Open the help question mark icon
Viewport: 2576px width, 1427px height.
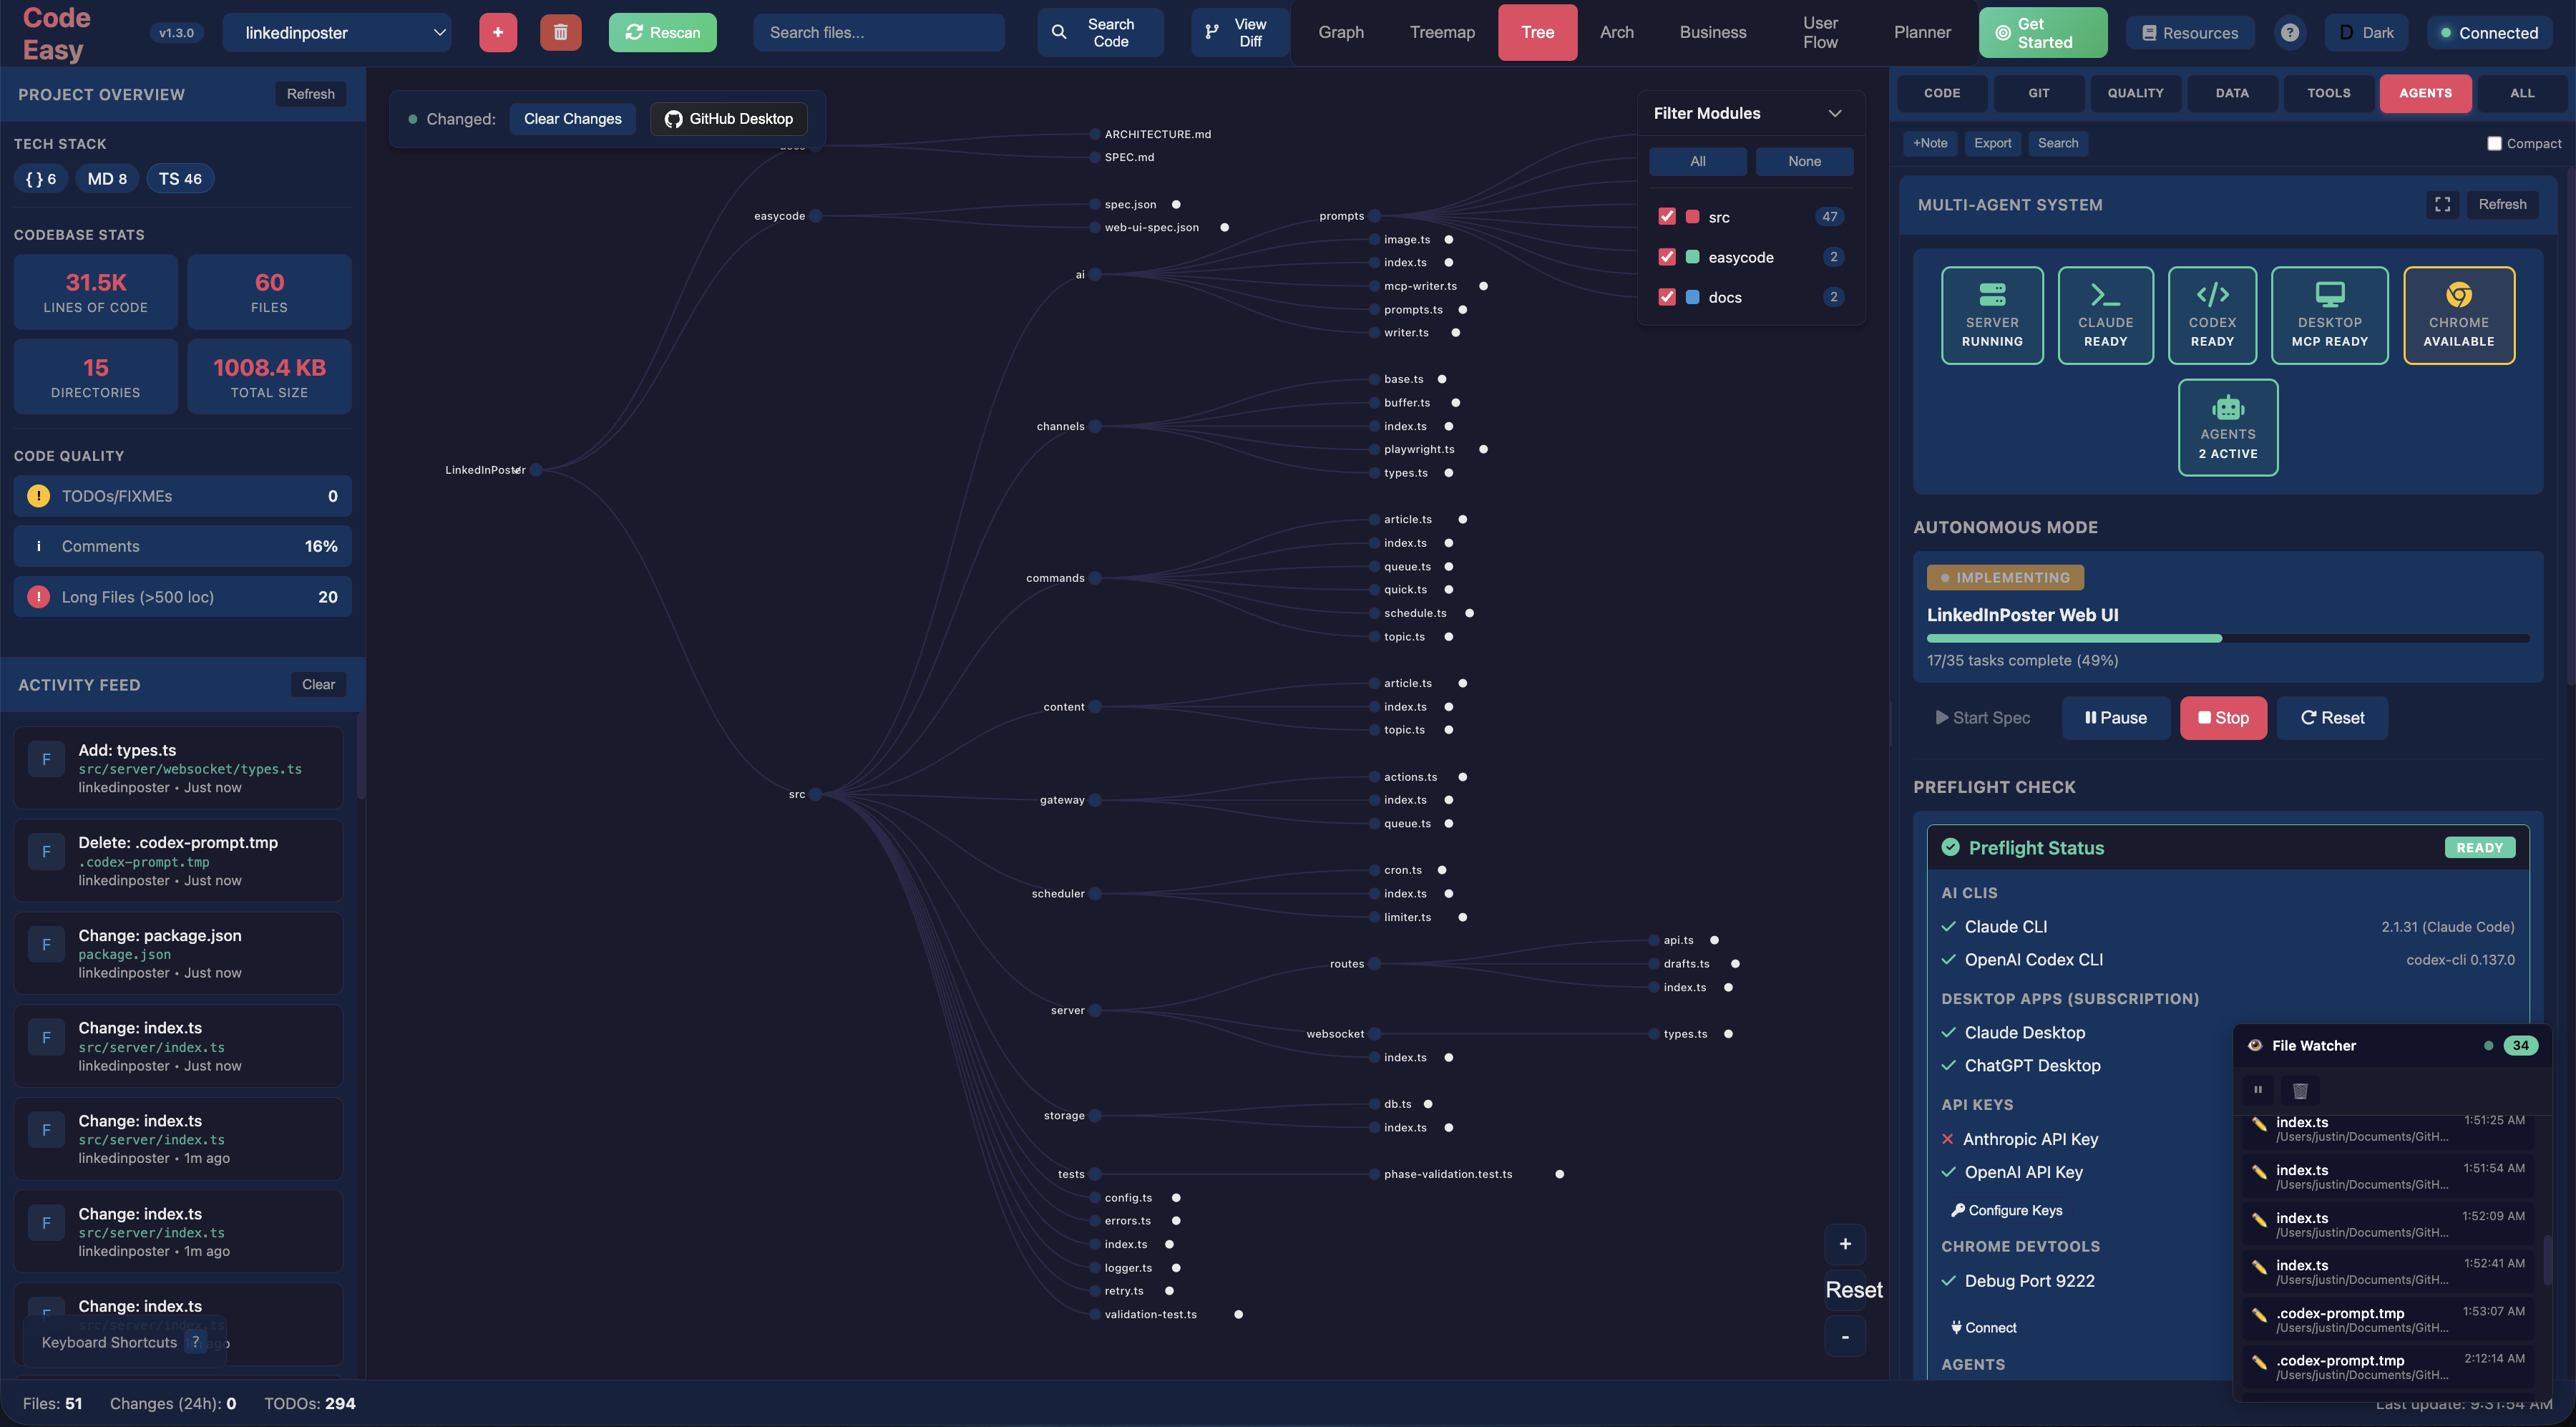click(x=2290, y=32)
